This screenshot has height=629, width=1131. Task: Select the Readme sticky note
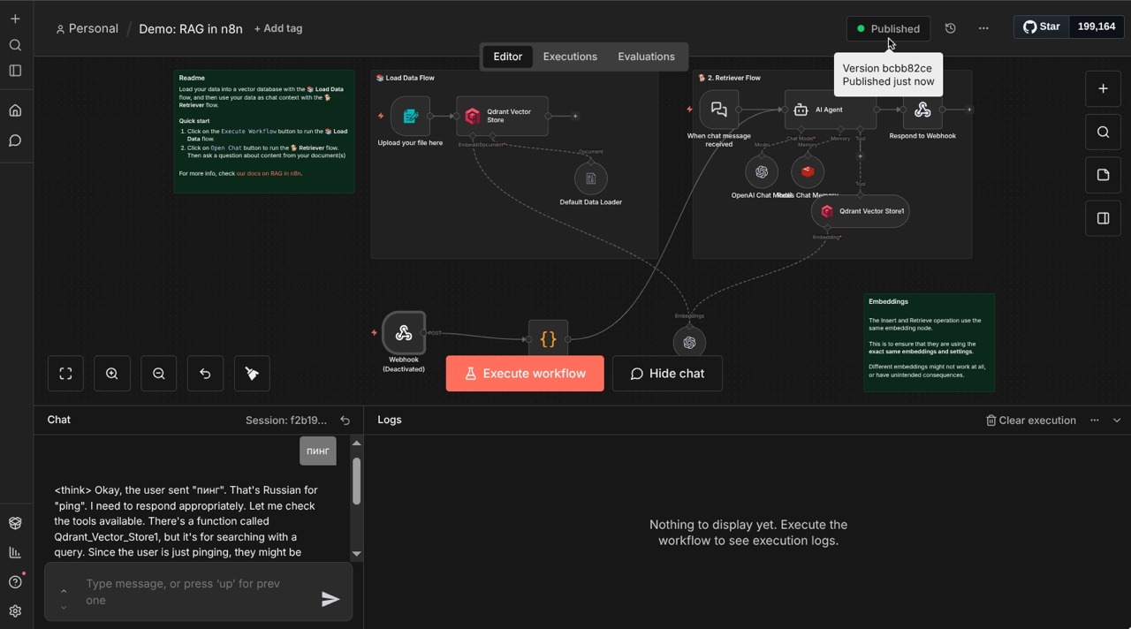tap(264, 132)
